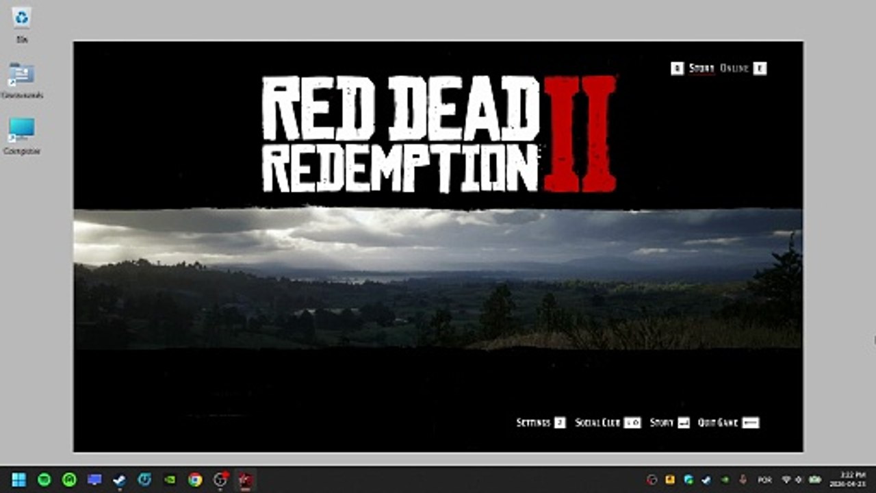
Task: Switch to the Online tab
Action: (734, 68)
